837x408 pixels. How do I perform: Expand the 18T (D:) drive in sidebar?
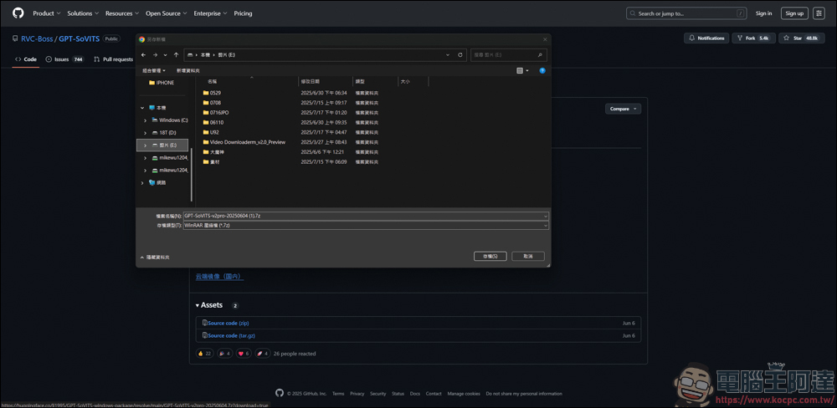145,133
